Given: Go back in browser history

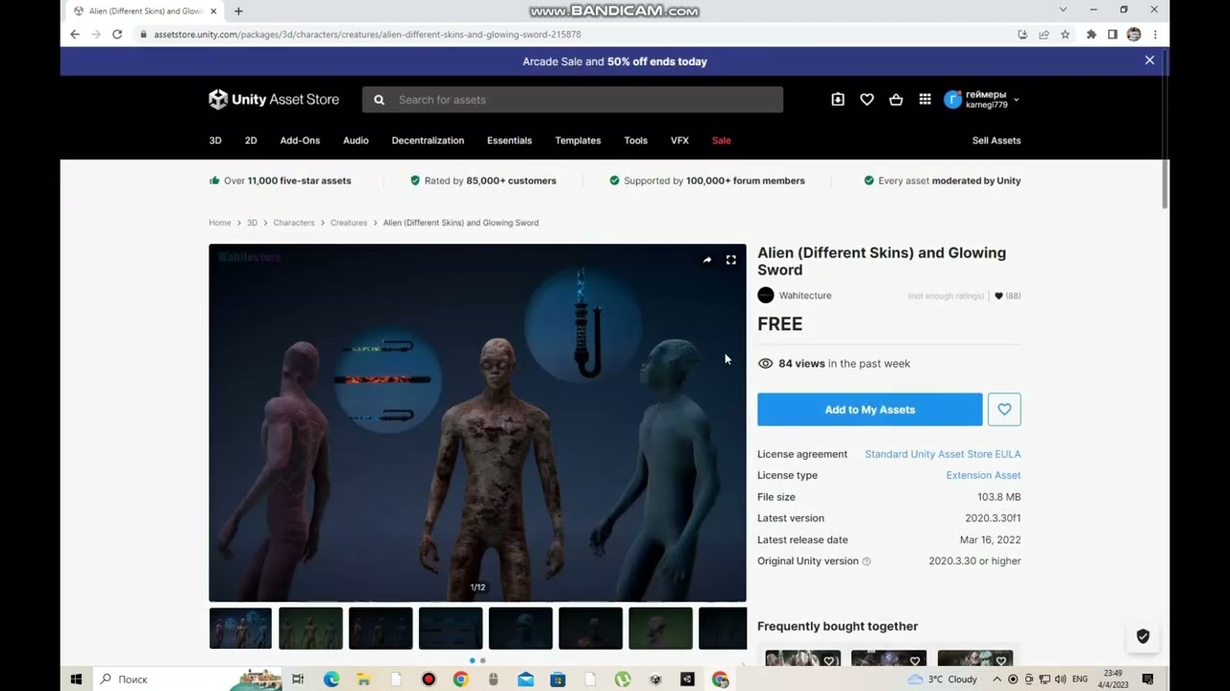Looking at the screenshot, I should click(x=75, y=35).
